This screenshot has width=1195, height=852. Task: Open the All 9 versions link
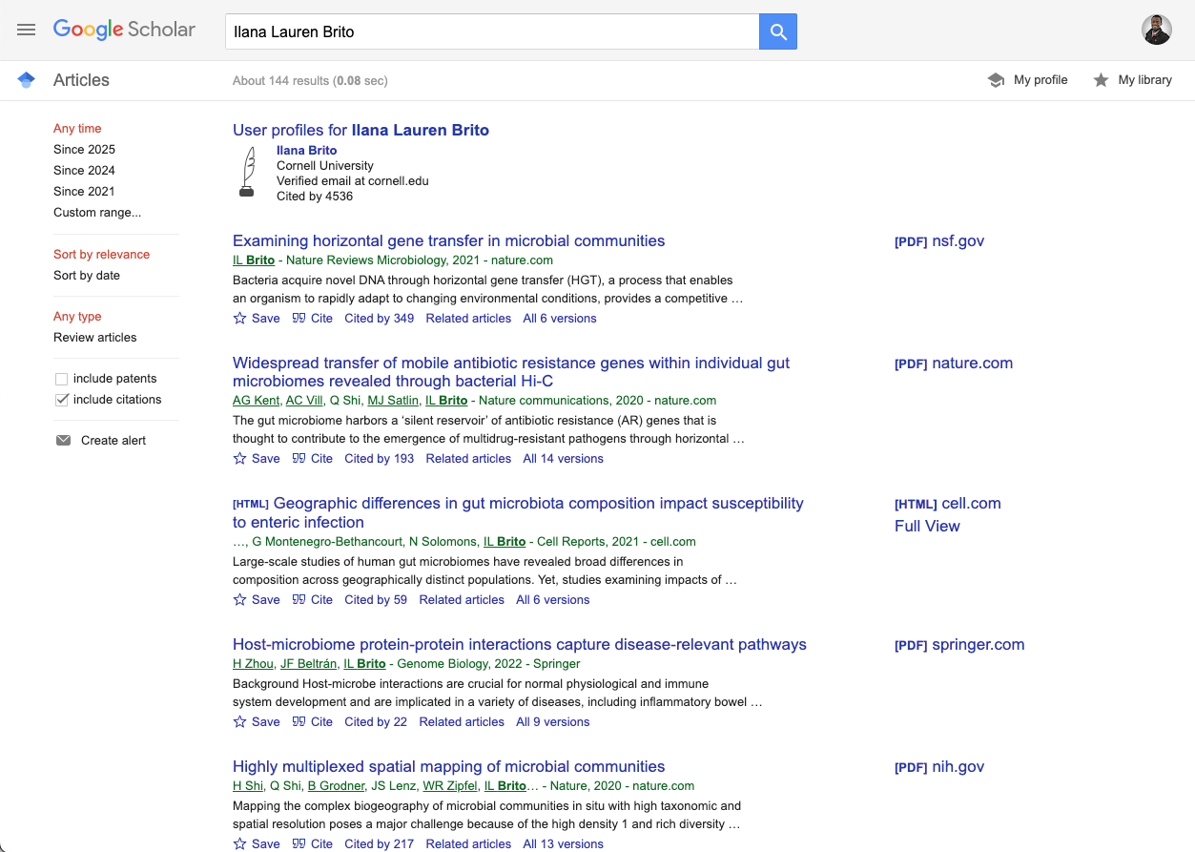(553, 722)
